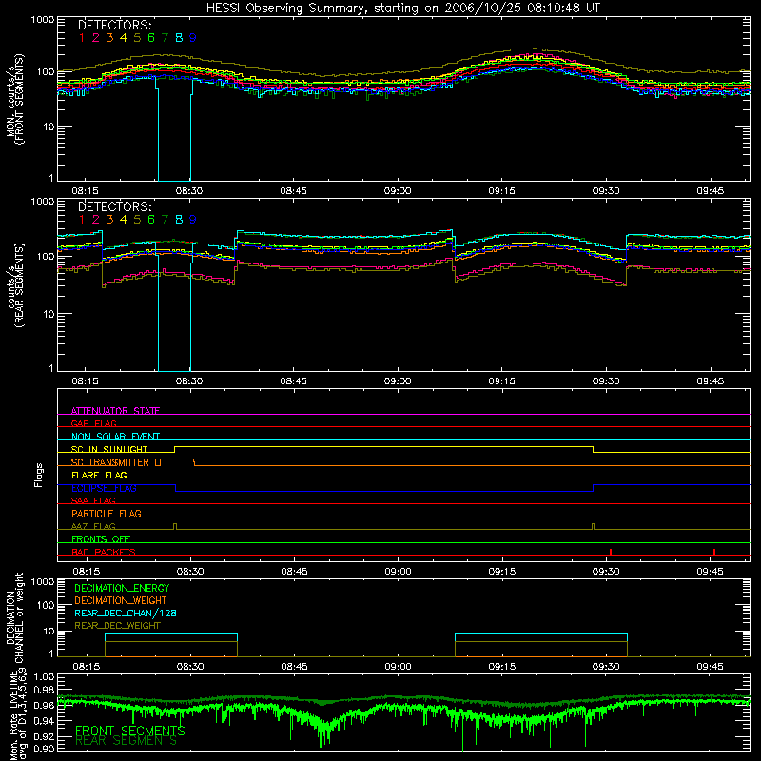
Task: Pick detector 2 in front segments legend
Action: click(x=96, y=38)
